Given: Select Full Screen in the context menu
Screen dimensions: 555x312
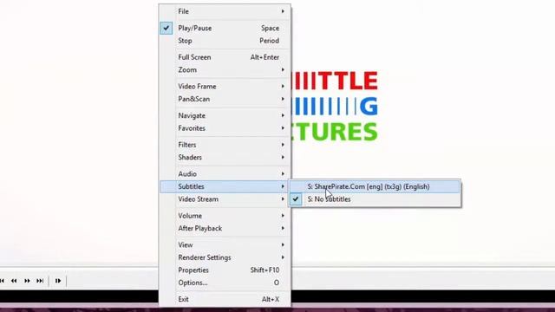Looking at the screenshot, I should tap(225, 57).
